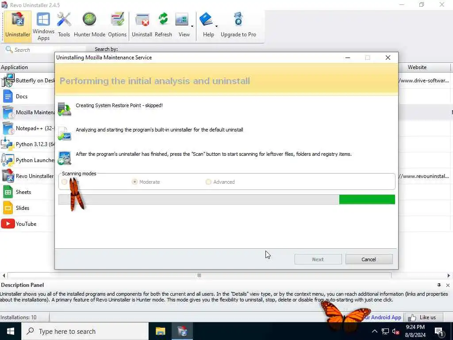
Task: Click the muted volume tray icon
Action: [x=396, y=331]
